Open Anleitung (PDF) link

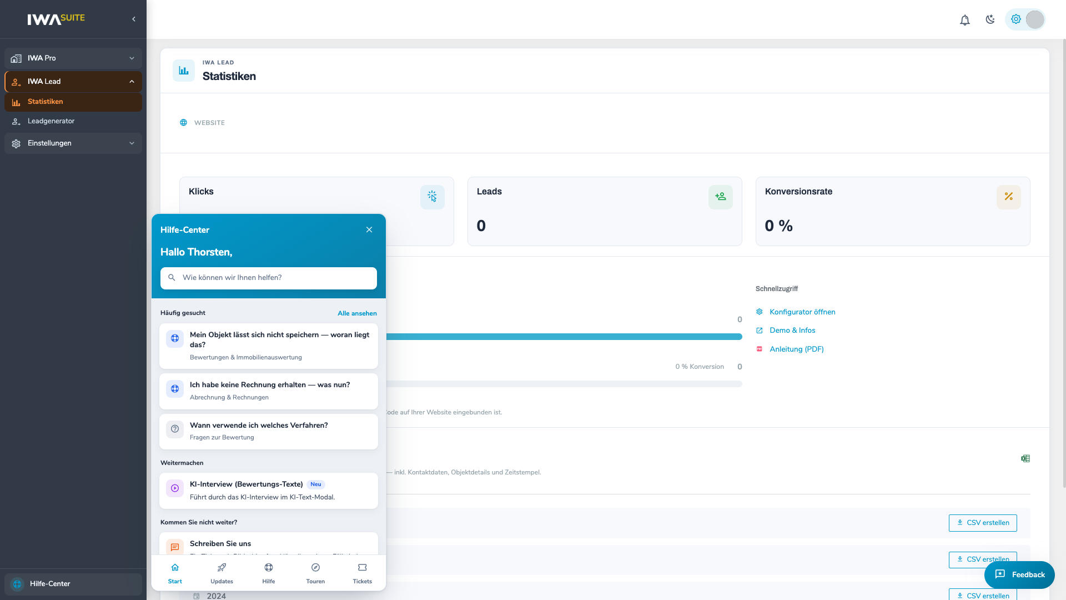coord(797,349)
